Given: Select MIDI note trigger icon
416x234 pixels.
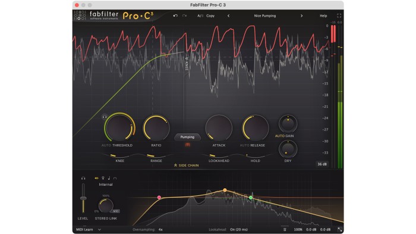Looking at the screenshot, I should [x=109, y=178].
